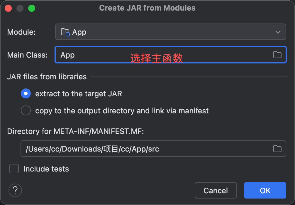Viewport: 295px width, 205px height.
Task: Confirm with the OK button
Action: (x=265, y=190)
